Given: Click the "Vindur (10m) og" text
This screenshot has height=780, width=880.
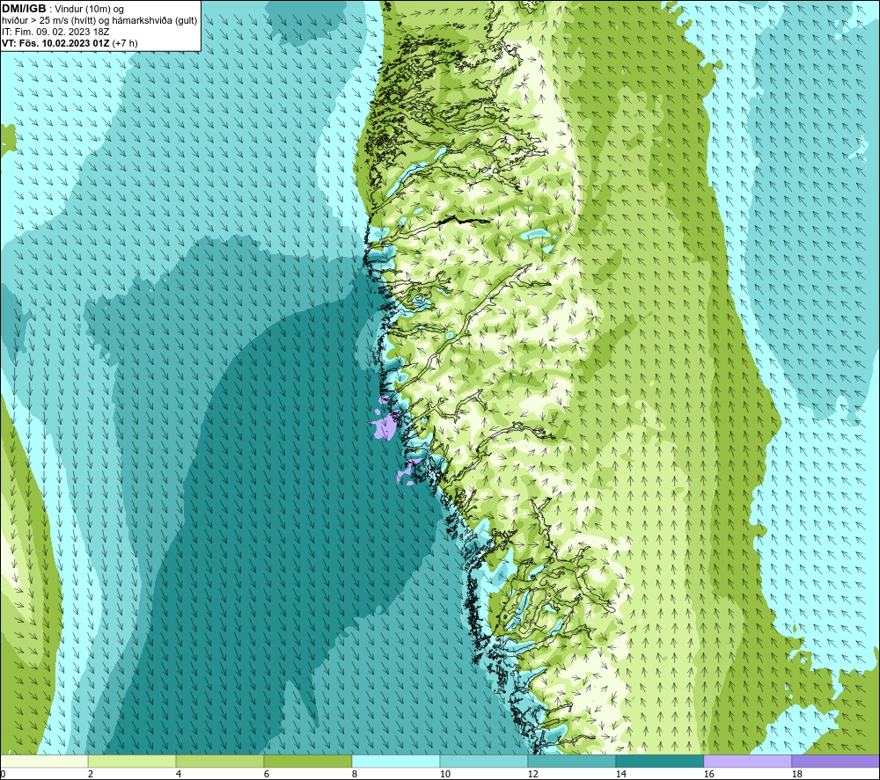Looking at the screenshot, I should tap(89, 10).
